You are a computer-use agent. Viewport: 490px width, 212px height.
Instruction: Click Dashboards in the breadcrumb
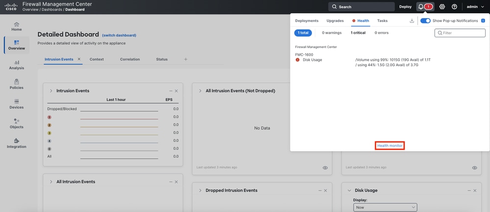coord(52,10)
